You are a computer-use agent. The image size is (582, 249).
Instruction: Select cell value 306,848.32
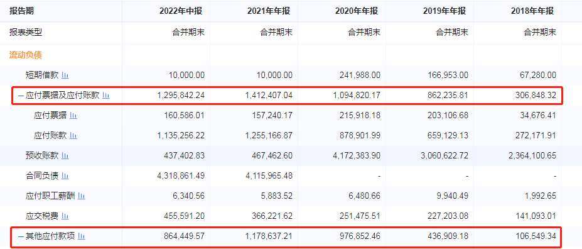[x=536, y=96]
